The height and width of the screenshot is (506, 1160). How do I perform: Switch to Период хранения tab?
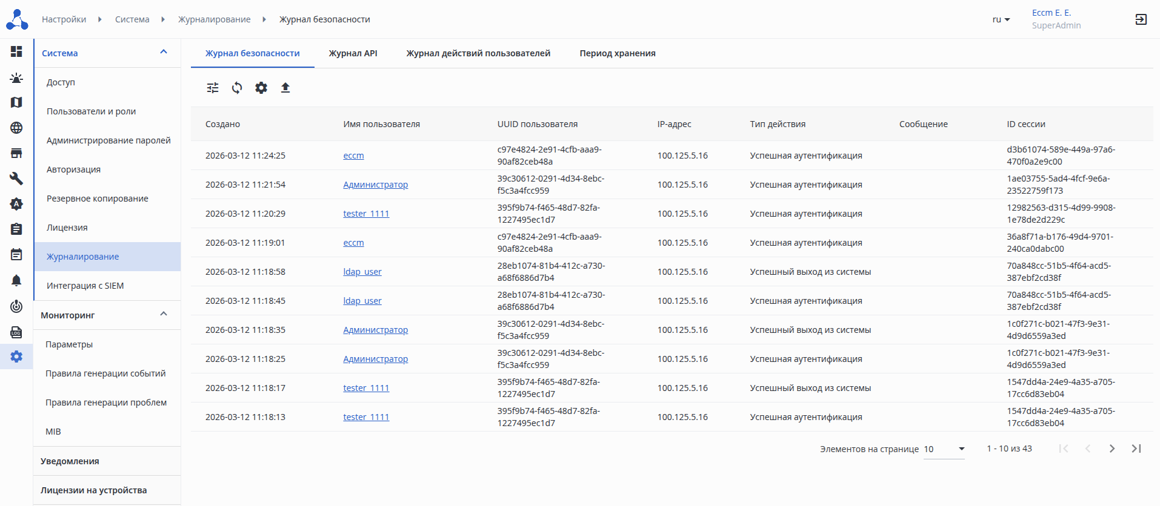[617, 53]
